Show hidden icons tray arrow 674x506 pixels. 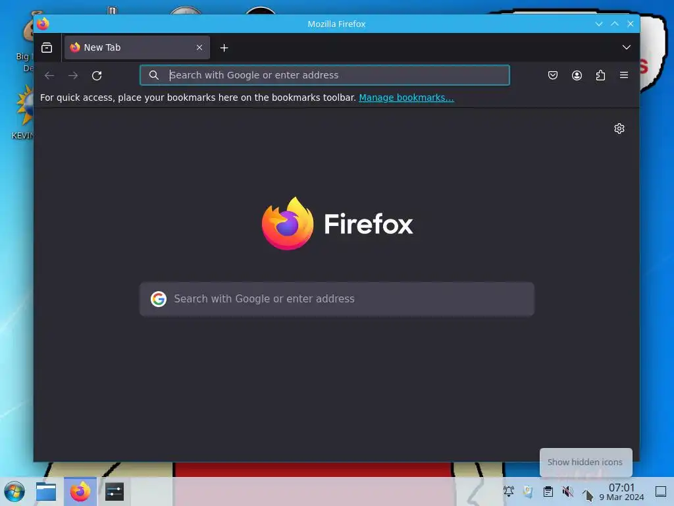(585, 491)
